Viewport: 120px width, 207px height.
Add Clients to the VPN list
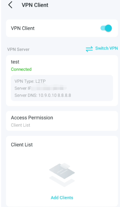pos(62,198)
